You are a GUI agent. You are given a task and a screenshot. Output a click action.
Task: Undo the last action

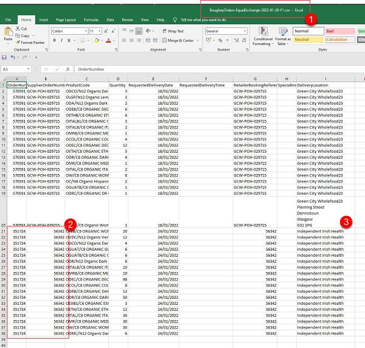click(x=13, y=57)
